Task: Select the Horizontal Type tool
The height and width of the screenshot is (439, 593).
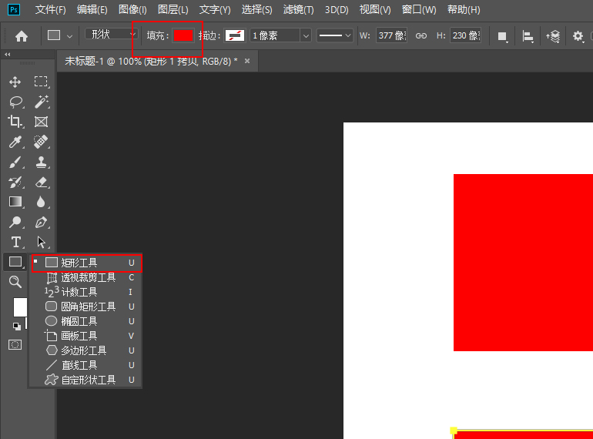Action: [15, 242]
